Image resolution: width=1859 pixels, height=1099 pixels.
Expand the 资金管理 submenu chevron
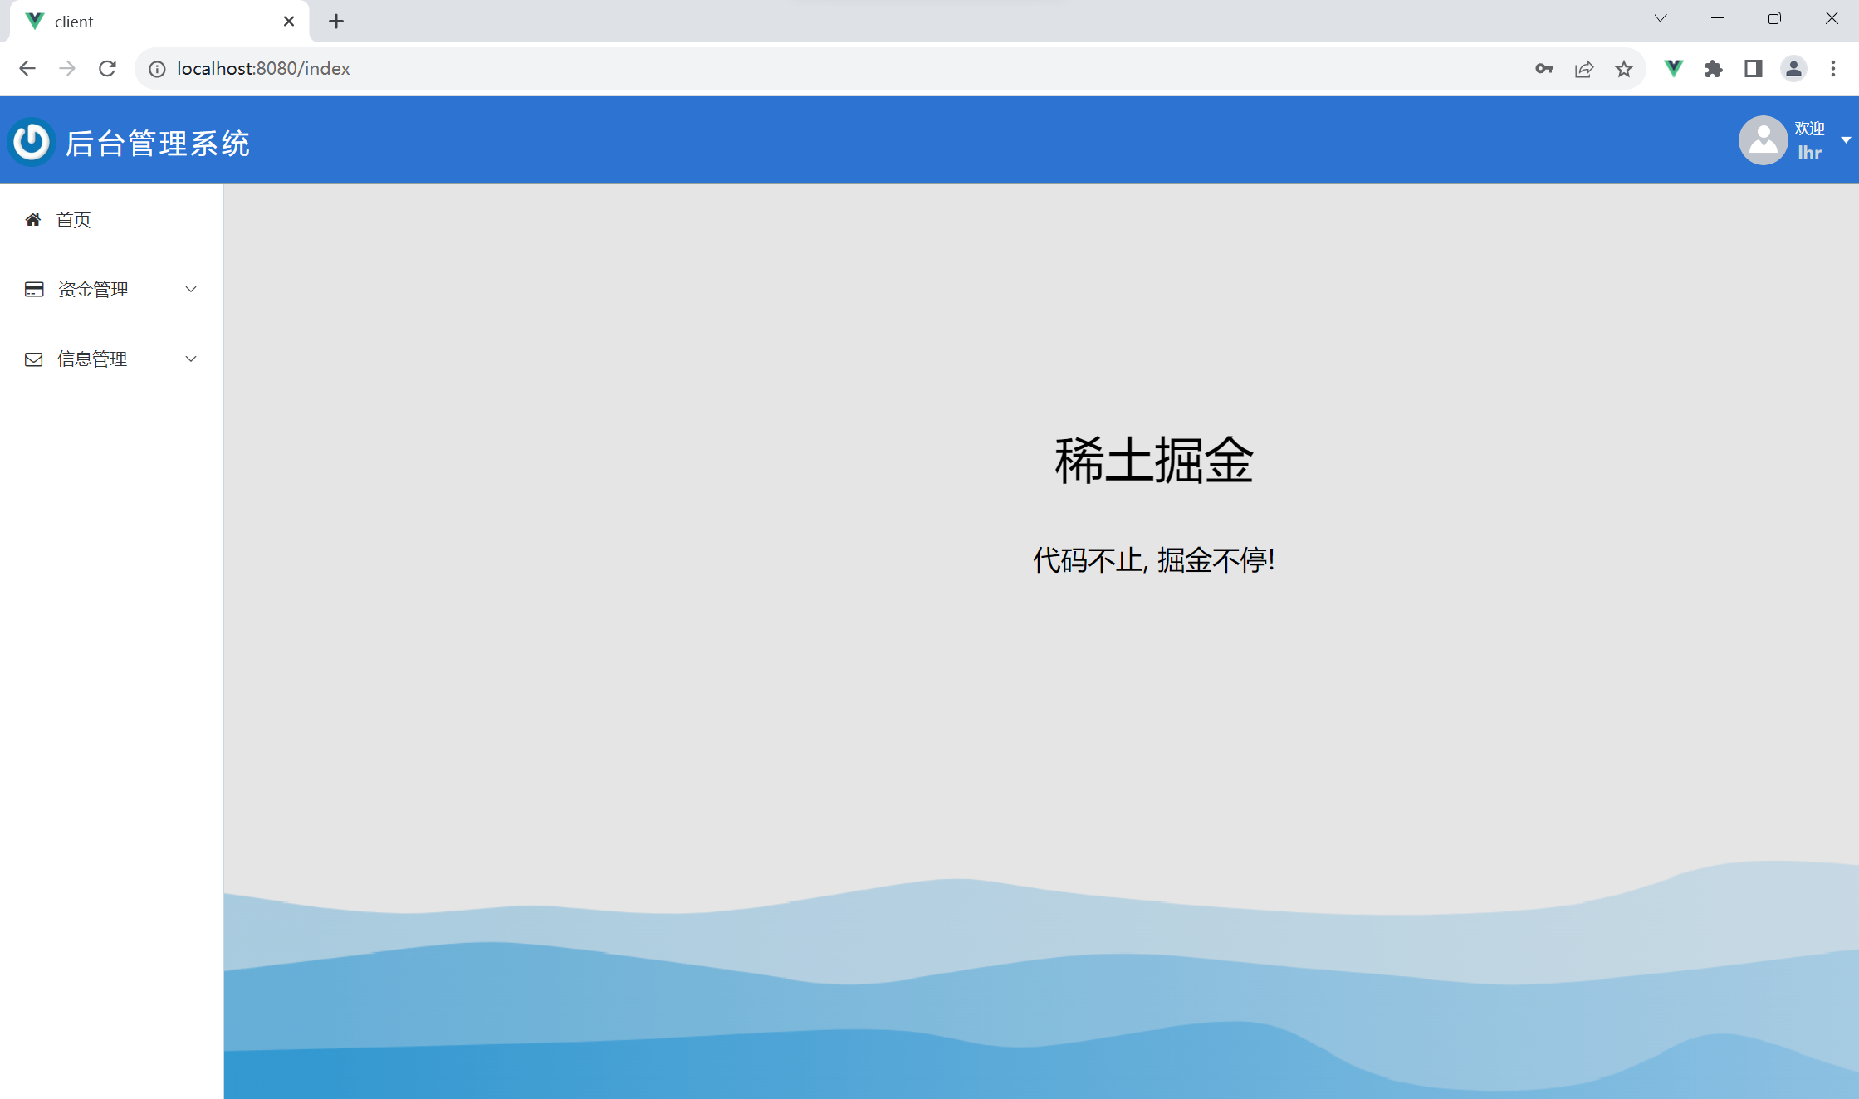[x=191, y=290]
